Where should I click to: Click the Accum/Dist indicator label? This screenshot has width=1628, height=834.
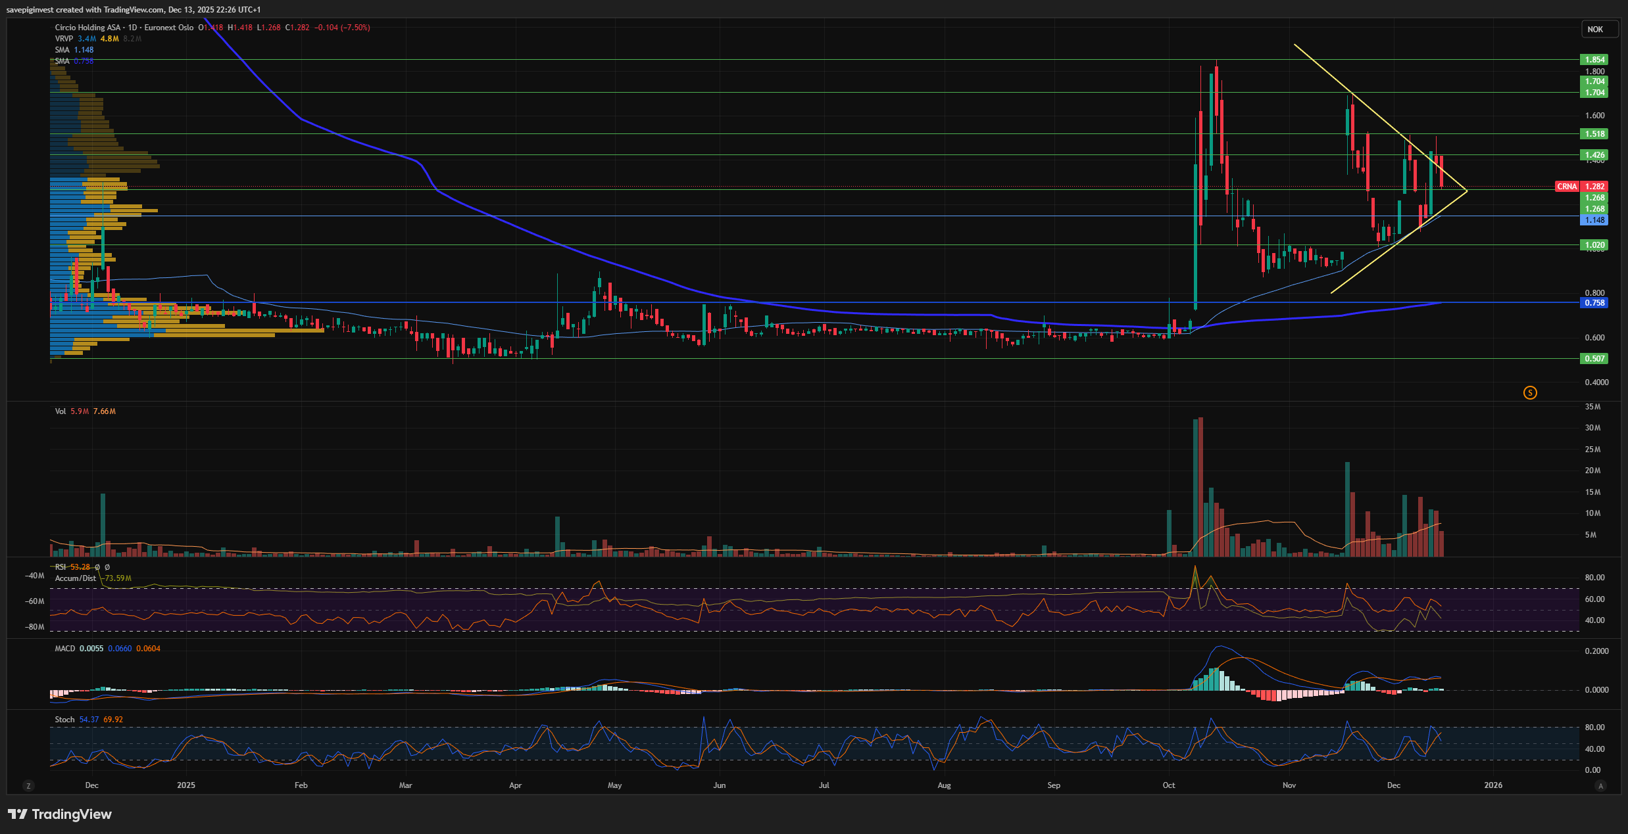pos(75,578)
